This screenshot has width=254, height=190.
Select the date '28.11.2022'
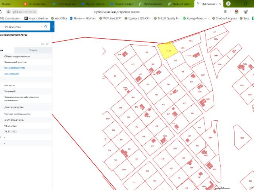click(10, 131)
